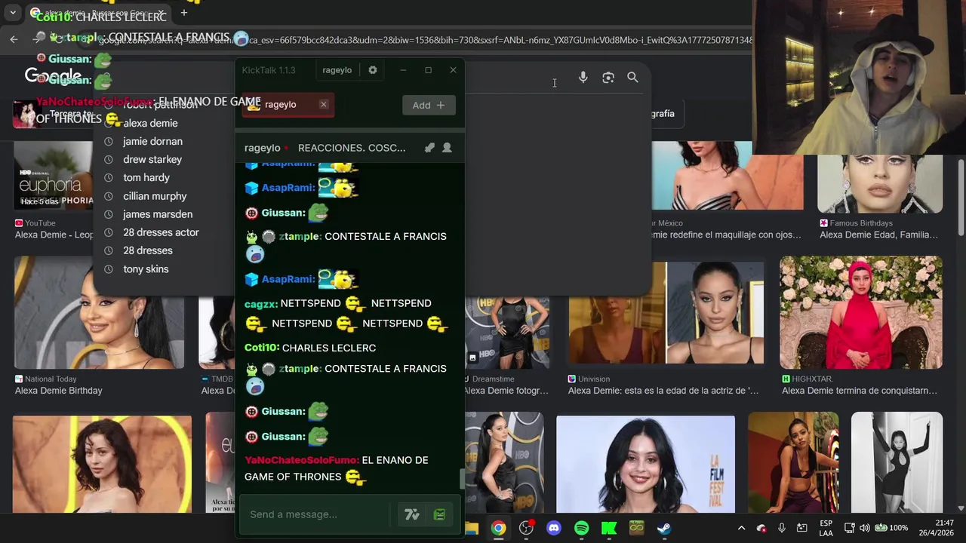The height and width of the screenshot is (543, 966).
Task: Open Discord from the taskbar
Action: coord(554,529)
